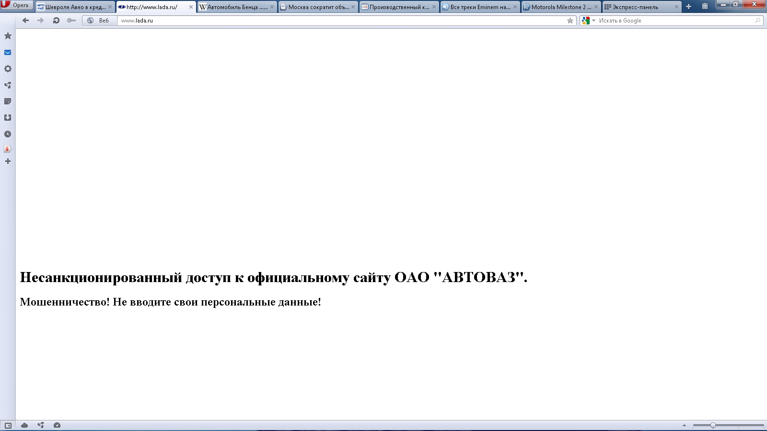
Task: Open the Mail panel in the sidebar
Action: point(8,53)
